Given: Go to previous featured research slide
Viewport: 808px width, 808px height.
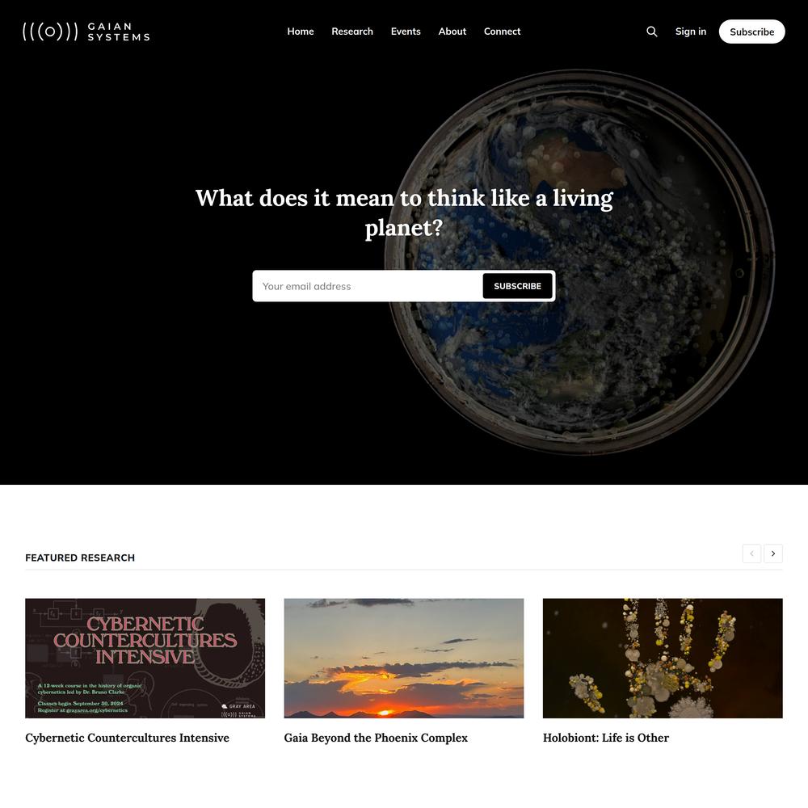Looking at the screenshot, I should [x=751, y=553].
